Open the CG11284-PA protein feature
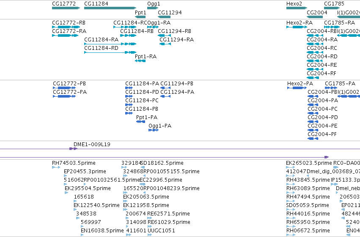The height and width of the screenshot is (237, 360). 129,88
